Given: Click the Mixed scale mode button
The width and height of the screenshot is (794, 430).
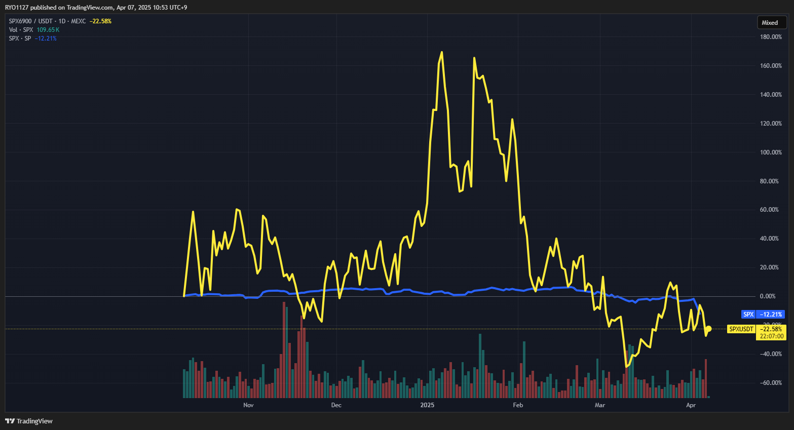Looking at the screenshot, I should (770, 23).
